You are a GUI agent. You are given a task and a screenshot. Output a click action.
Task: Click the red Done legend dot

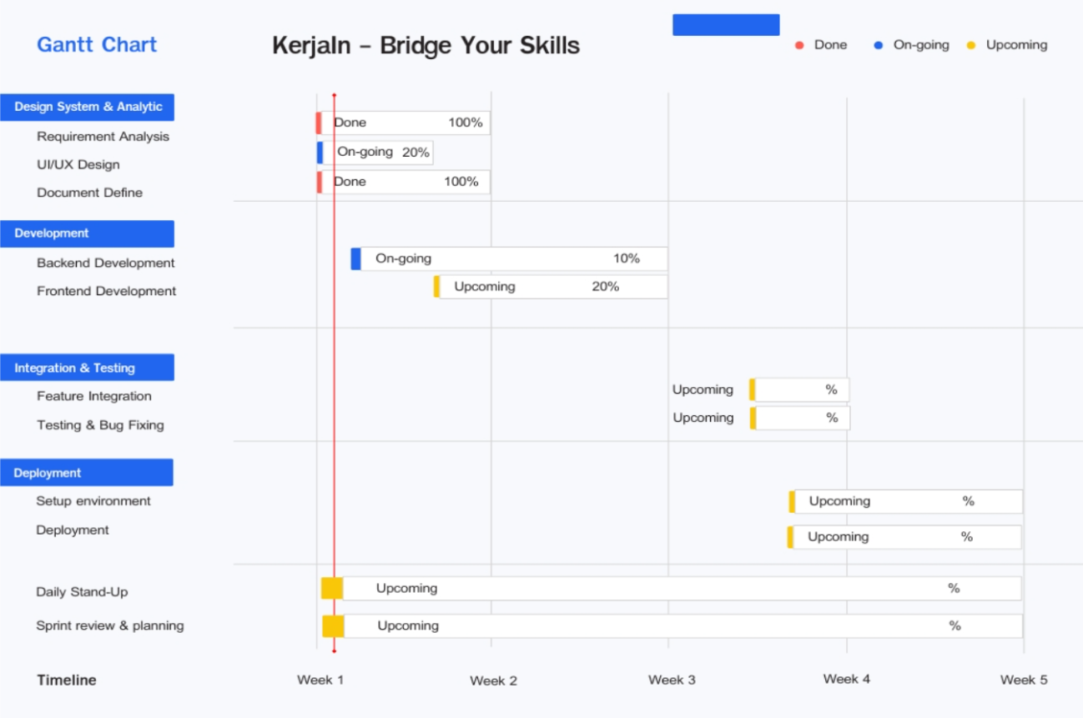coord(799,45)
